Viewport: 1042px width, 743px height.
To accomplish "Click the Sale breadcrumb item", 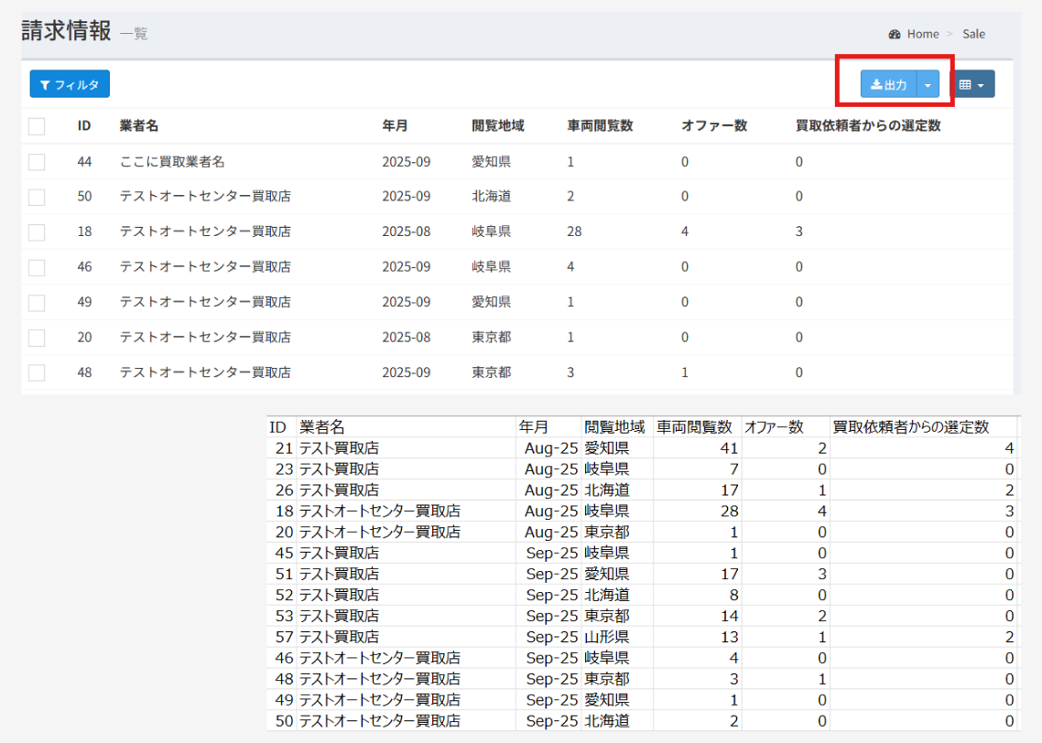I will [x=973, y=34].
